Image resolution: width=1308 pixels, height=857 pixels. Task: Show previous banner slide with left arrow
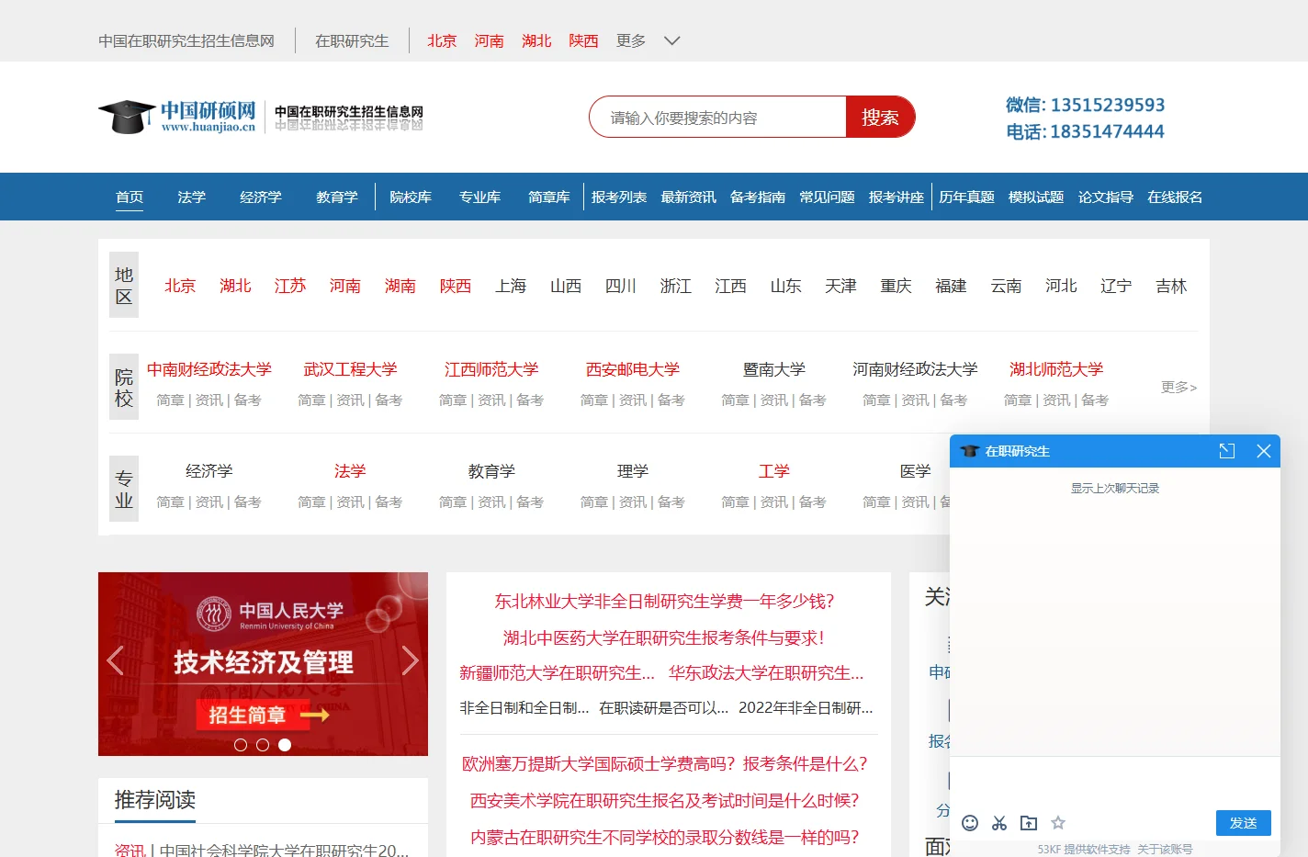pos(115,660)
